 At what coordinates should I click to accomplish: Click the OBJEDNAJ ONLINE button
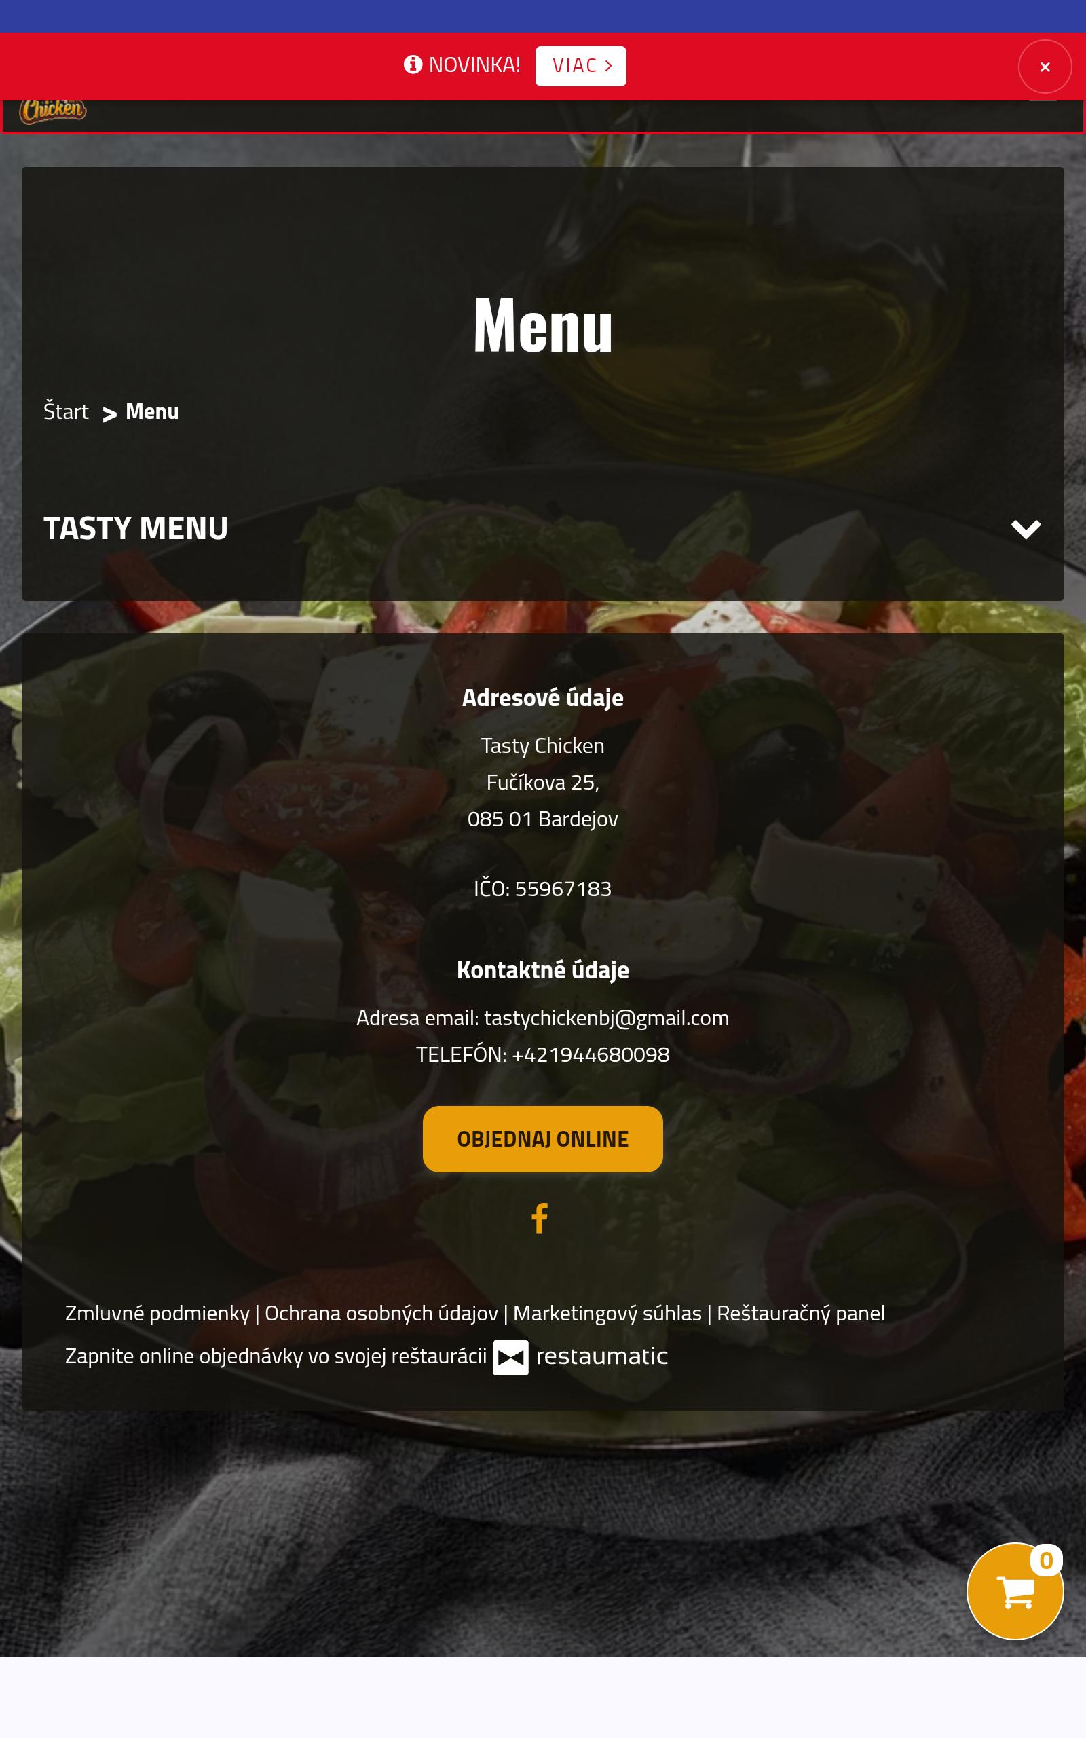tap(543, 1139)
